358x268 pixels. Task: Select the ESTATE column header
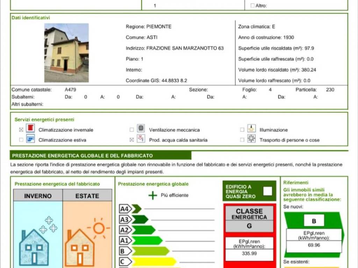[87, 196]
